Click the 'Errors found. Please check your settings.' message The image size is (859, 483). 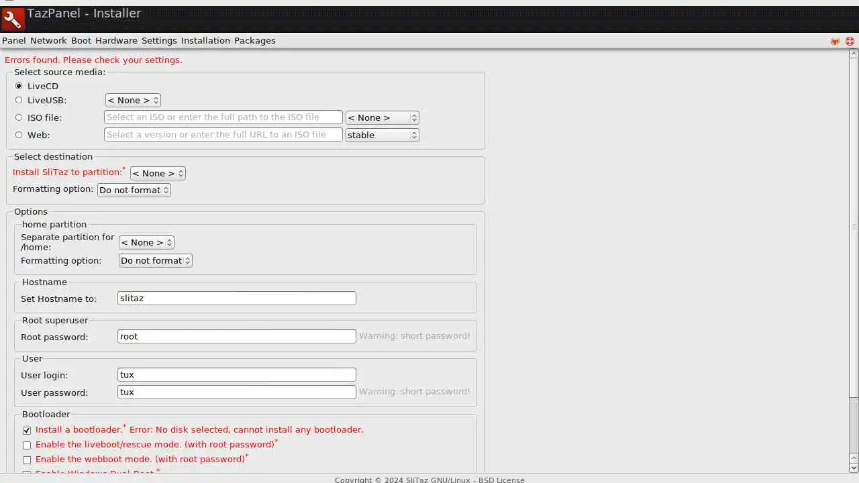[x=93, y=60]
